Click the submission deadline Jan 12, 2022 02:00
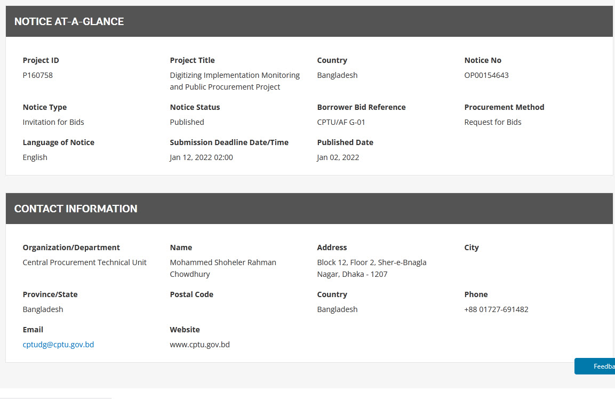Screen dimensions: 615x399 click(201, 157)
